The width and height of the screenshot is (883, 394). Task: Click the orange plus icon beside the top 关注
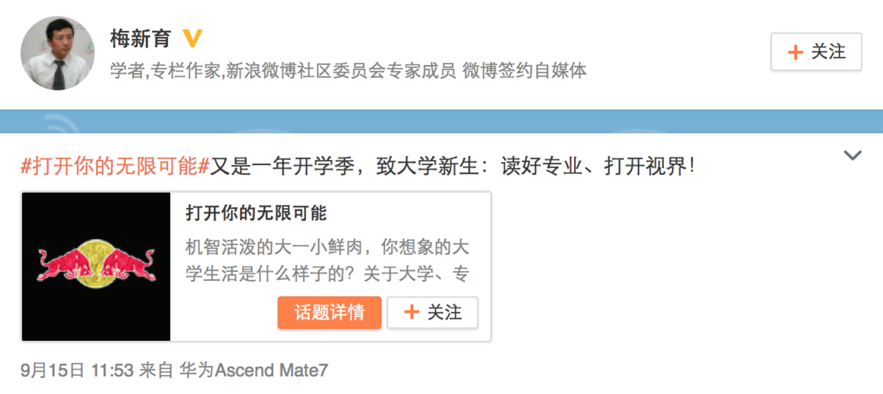795,52
